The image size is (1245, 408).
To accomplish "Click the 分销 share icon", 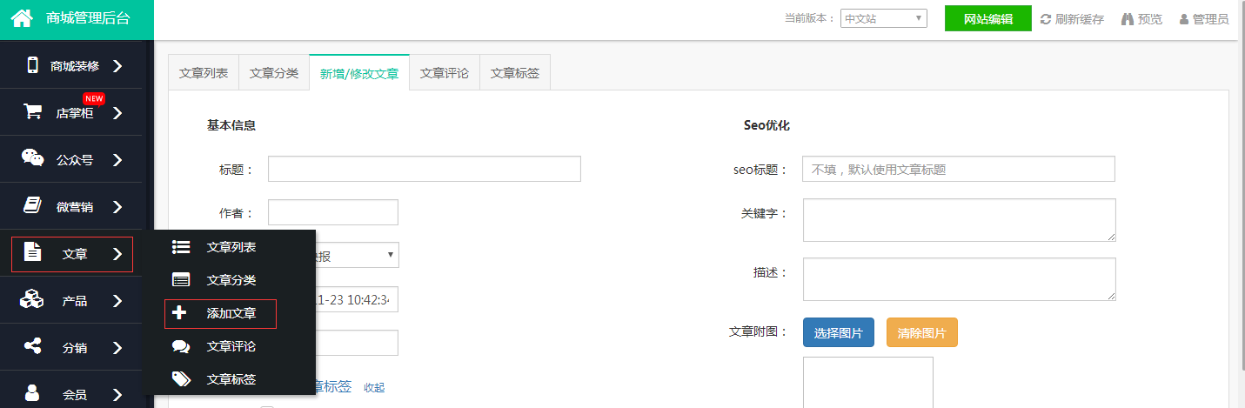I will pos(33,347).
